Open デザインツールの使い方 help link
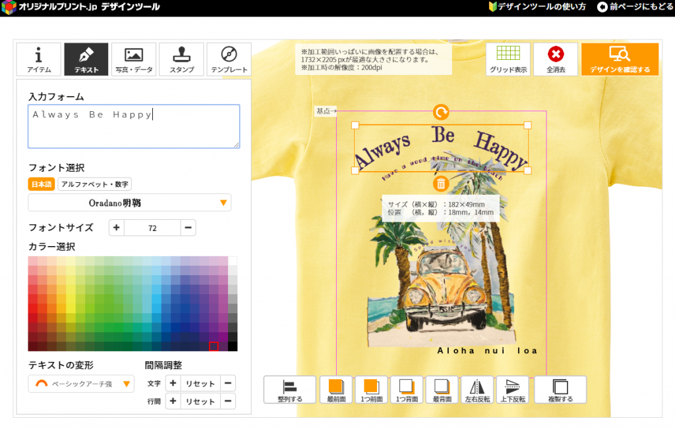 (537, 7)
